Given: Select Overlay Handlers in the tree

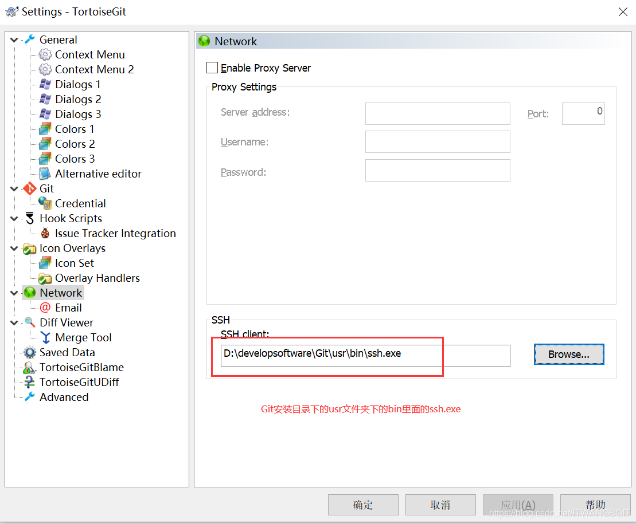Looking at the screenshot, I should point(97,278).
